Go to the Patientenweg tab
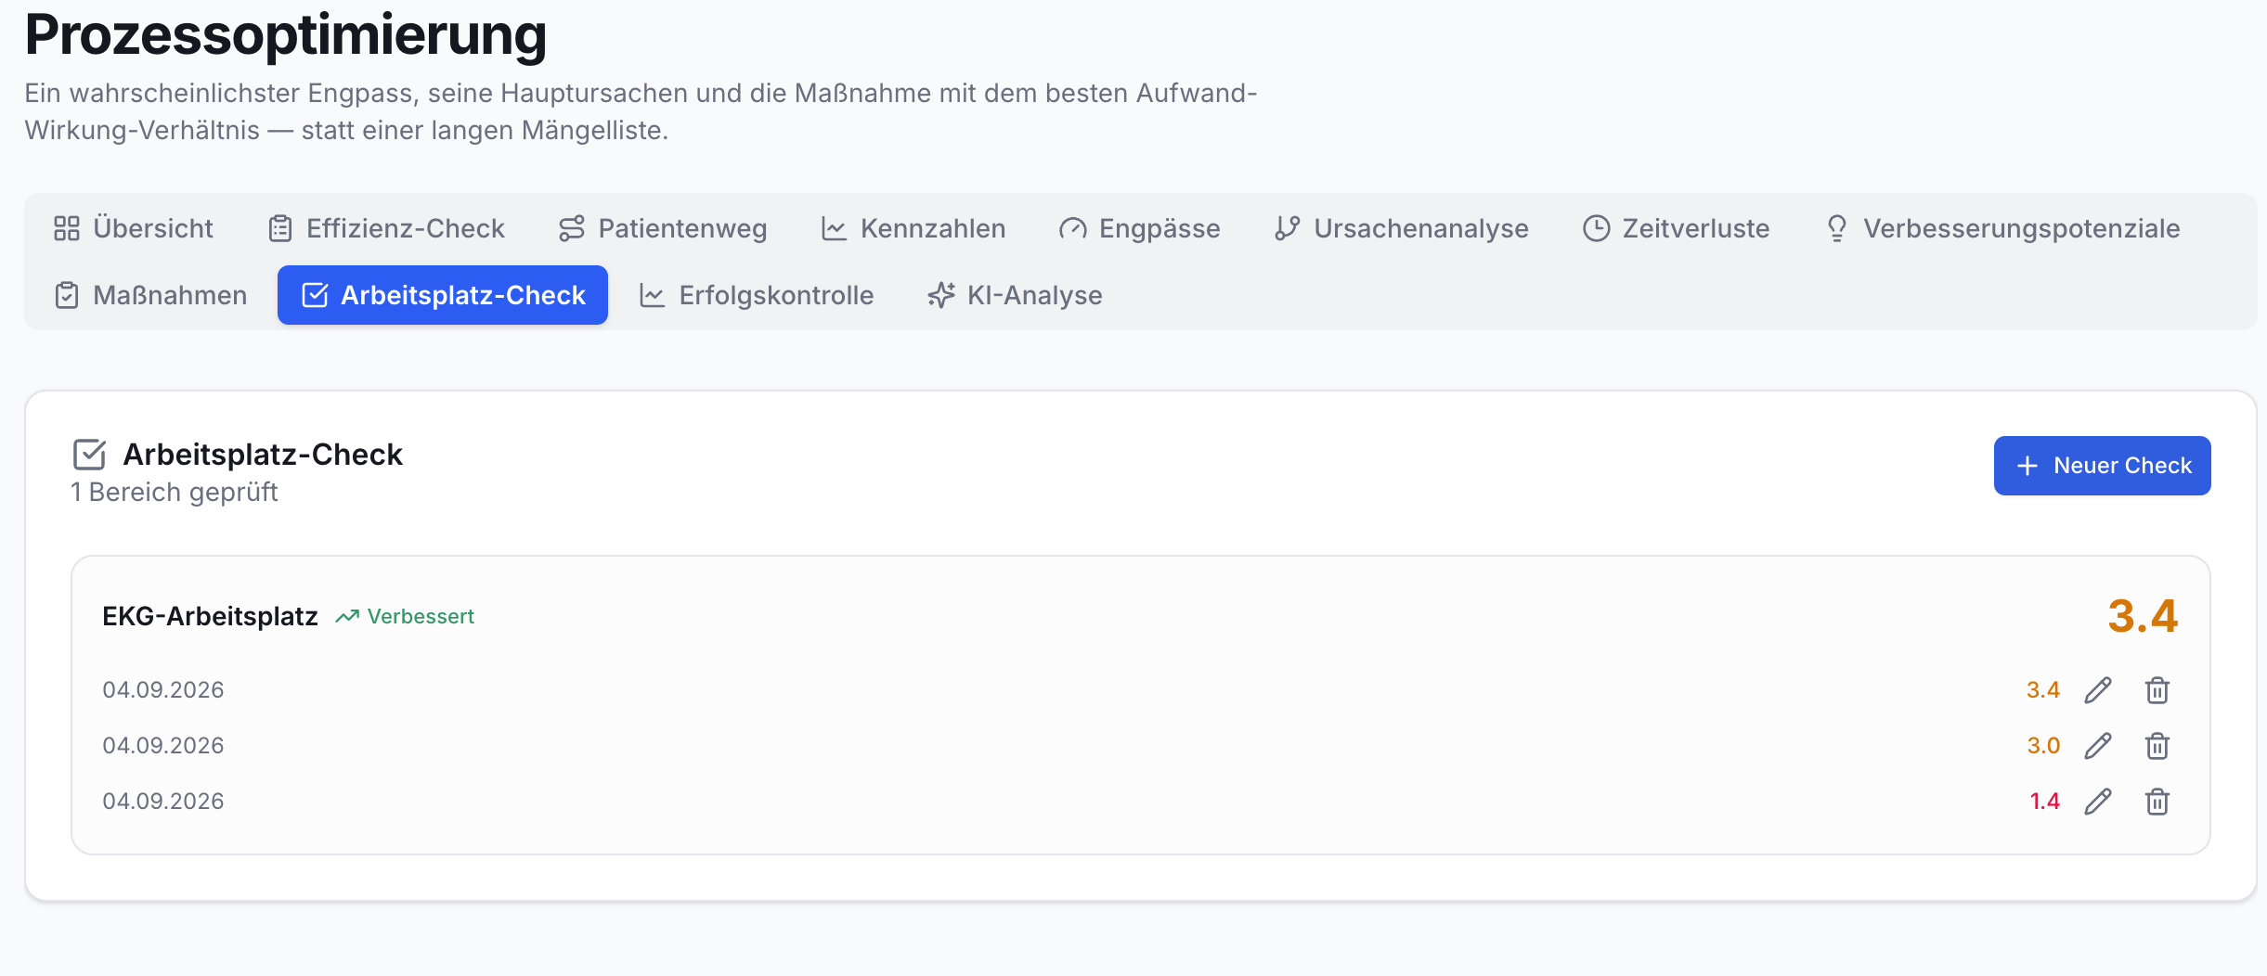Screen dimensions: 2267x976 [x=663, y=228]
